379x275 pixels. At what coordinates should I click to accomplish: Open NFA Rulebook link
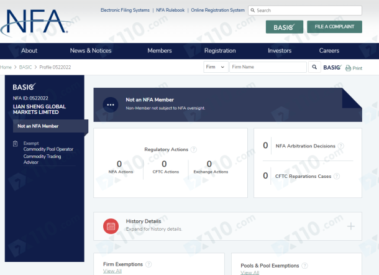(170, 10)
